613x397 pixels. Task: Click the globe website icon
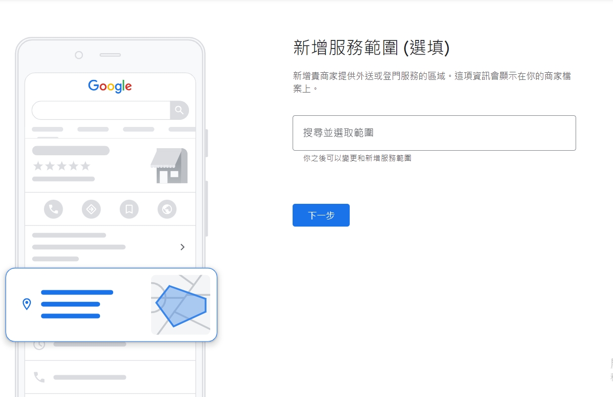pos(167,209)
